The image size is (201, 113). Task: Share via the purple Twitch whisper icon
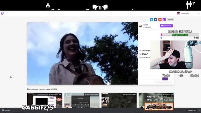pos(164,19)
